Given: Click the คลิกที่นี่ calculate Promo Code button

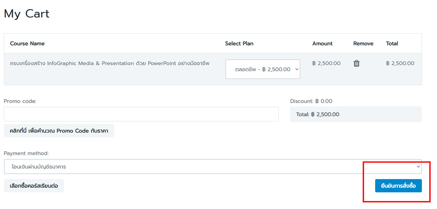Looking at the screenshot, I should (x=59, y=131).
